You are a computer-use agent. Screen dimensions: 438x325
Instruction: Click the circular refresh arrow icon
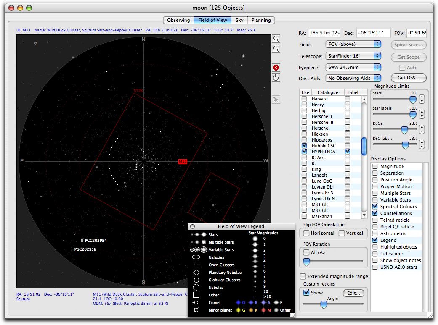[276, 78]
